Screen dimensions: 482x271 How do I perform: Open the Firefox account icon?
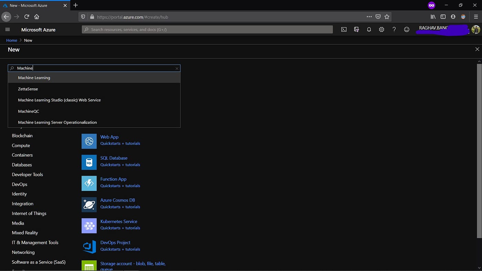(453, 17)
